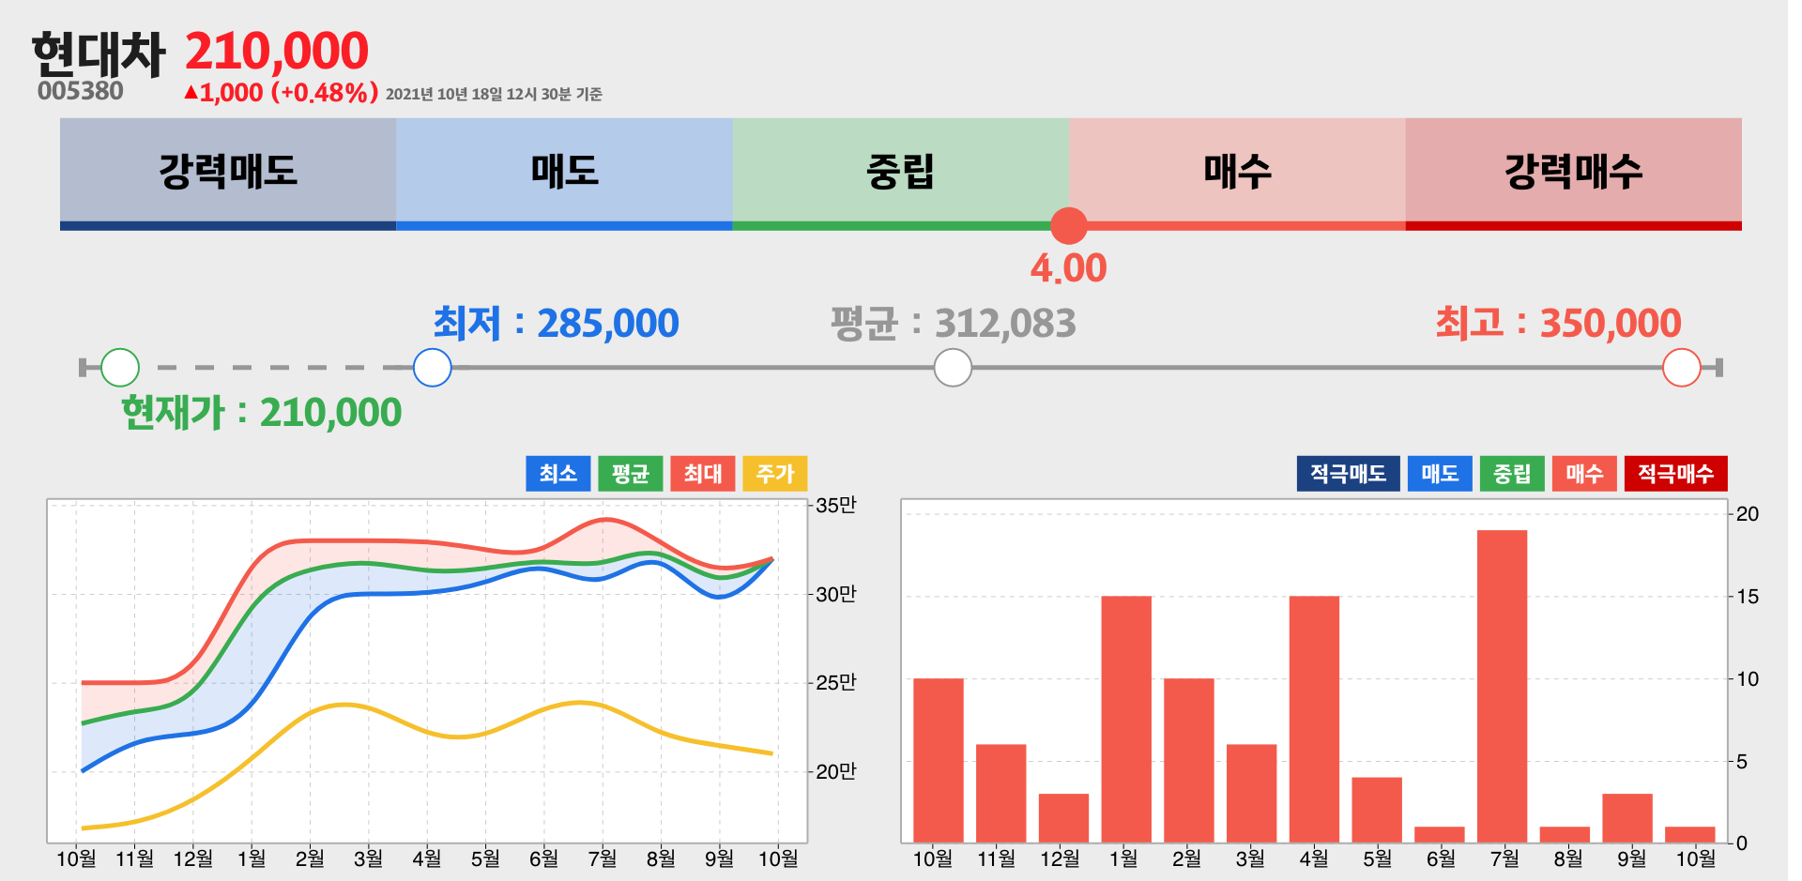Click the 평균 : 312,083 label
Screen dimensions: 1802x881
point(954,323)
